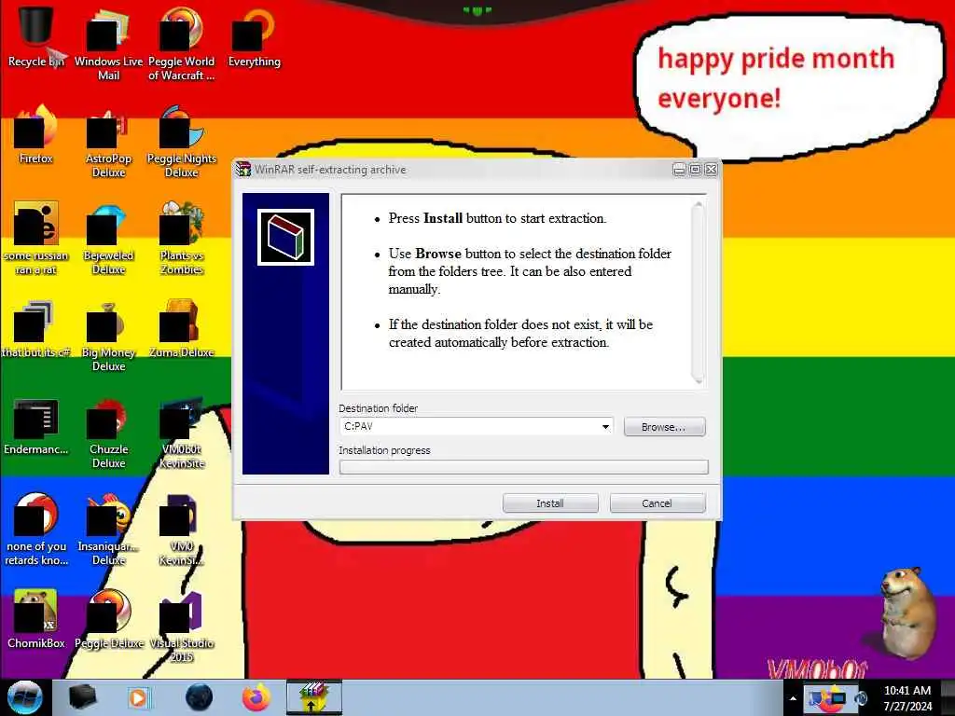
Task: Click the hamster desktop gadget
Action: tap(907, 612)
